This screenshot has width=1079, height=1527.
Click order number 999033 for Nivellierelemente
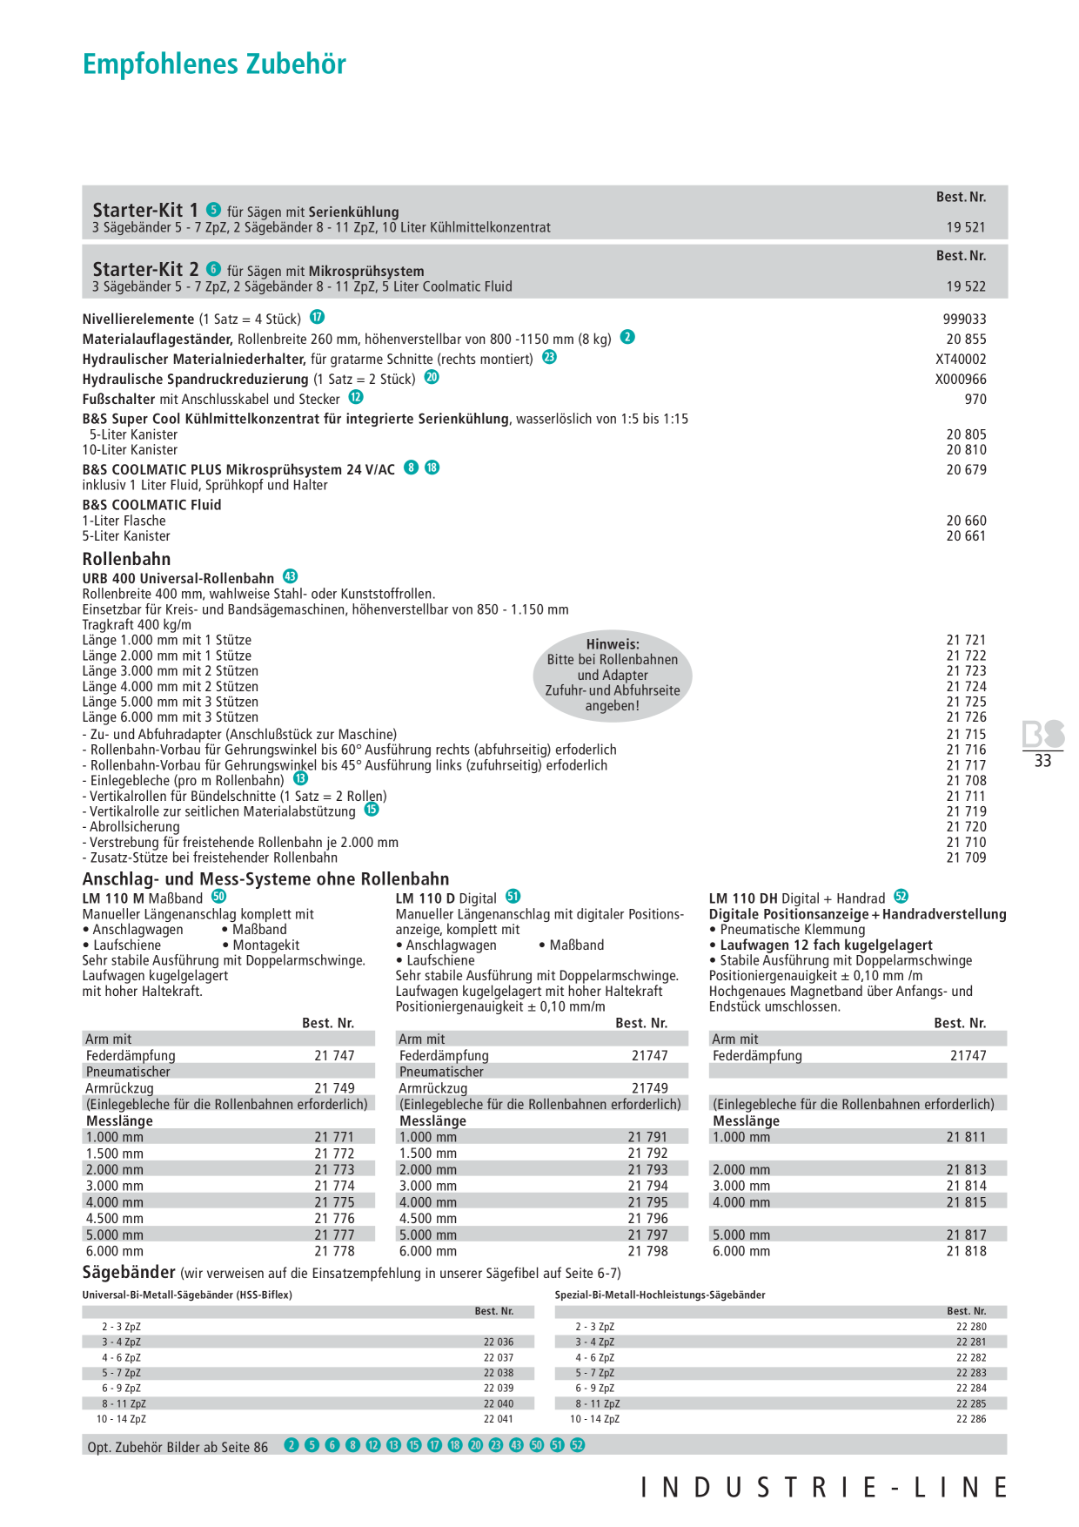click(x=965, y=320)
